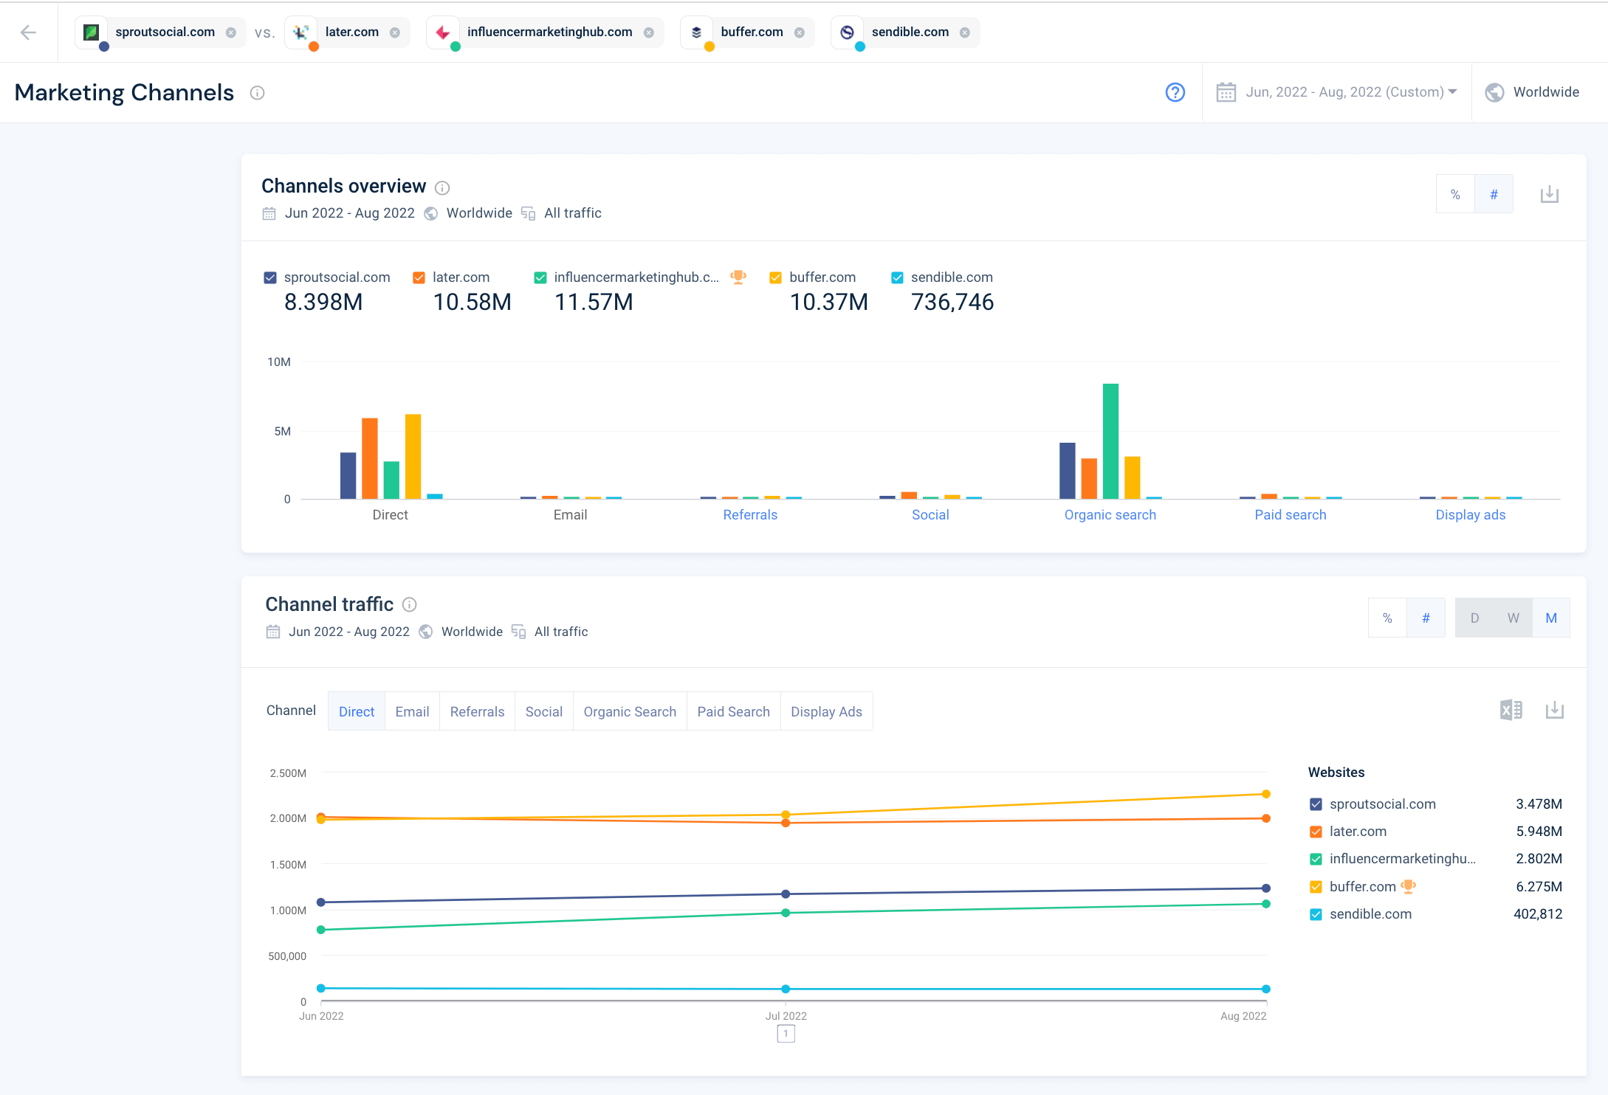Open the date range dropdown

[x=1337, y=92]
